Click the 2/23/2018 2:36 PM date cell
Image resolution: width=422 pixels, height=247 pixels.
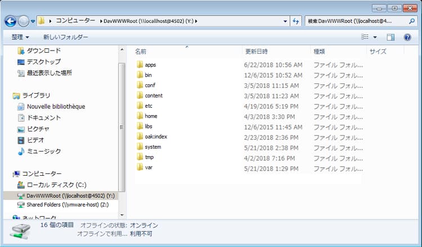tap(271, 138)
